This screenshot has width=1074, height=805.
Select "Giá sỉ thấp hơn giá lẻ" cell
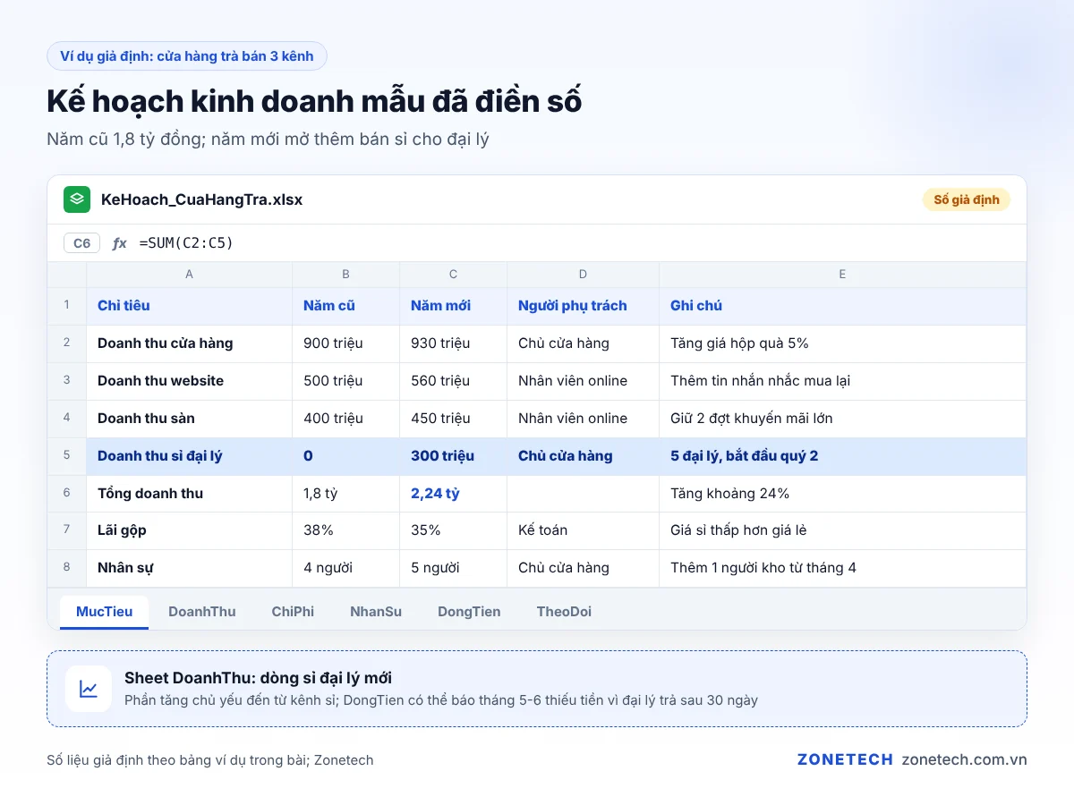[x=842, y=530]
